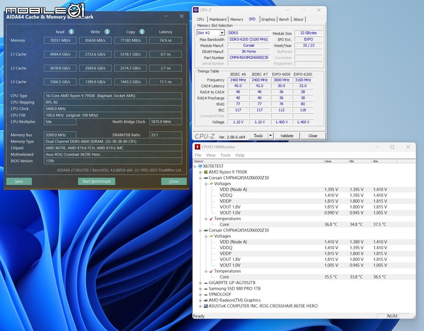Click the Temperatures icon under the second Corsair module
This screenshot has width=424, height=331.
(211, 271)
